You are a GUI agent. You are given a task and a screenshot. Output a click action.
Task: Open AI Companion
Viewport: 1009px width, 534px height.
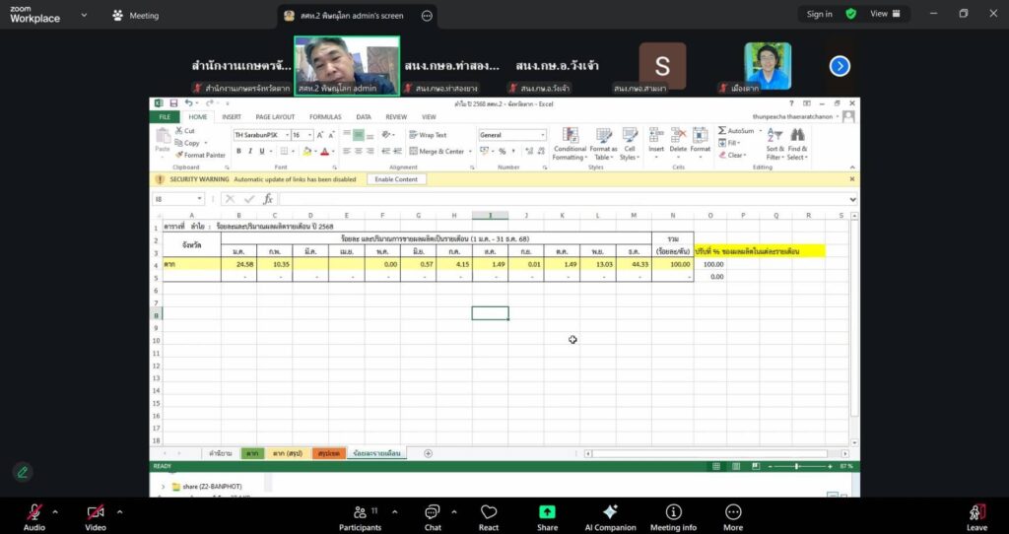(x=610, y=512)
